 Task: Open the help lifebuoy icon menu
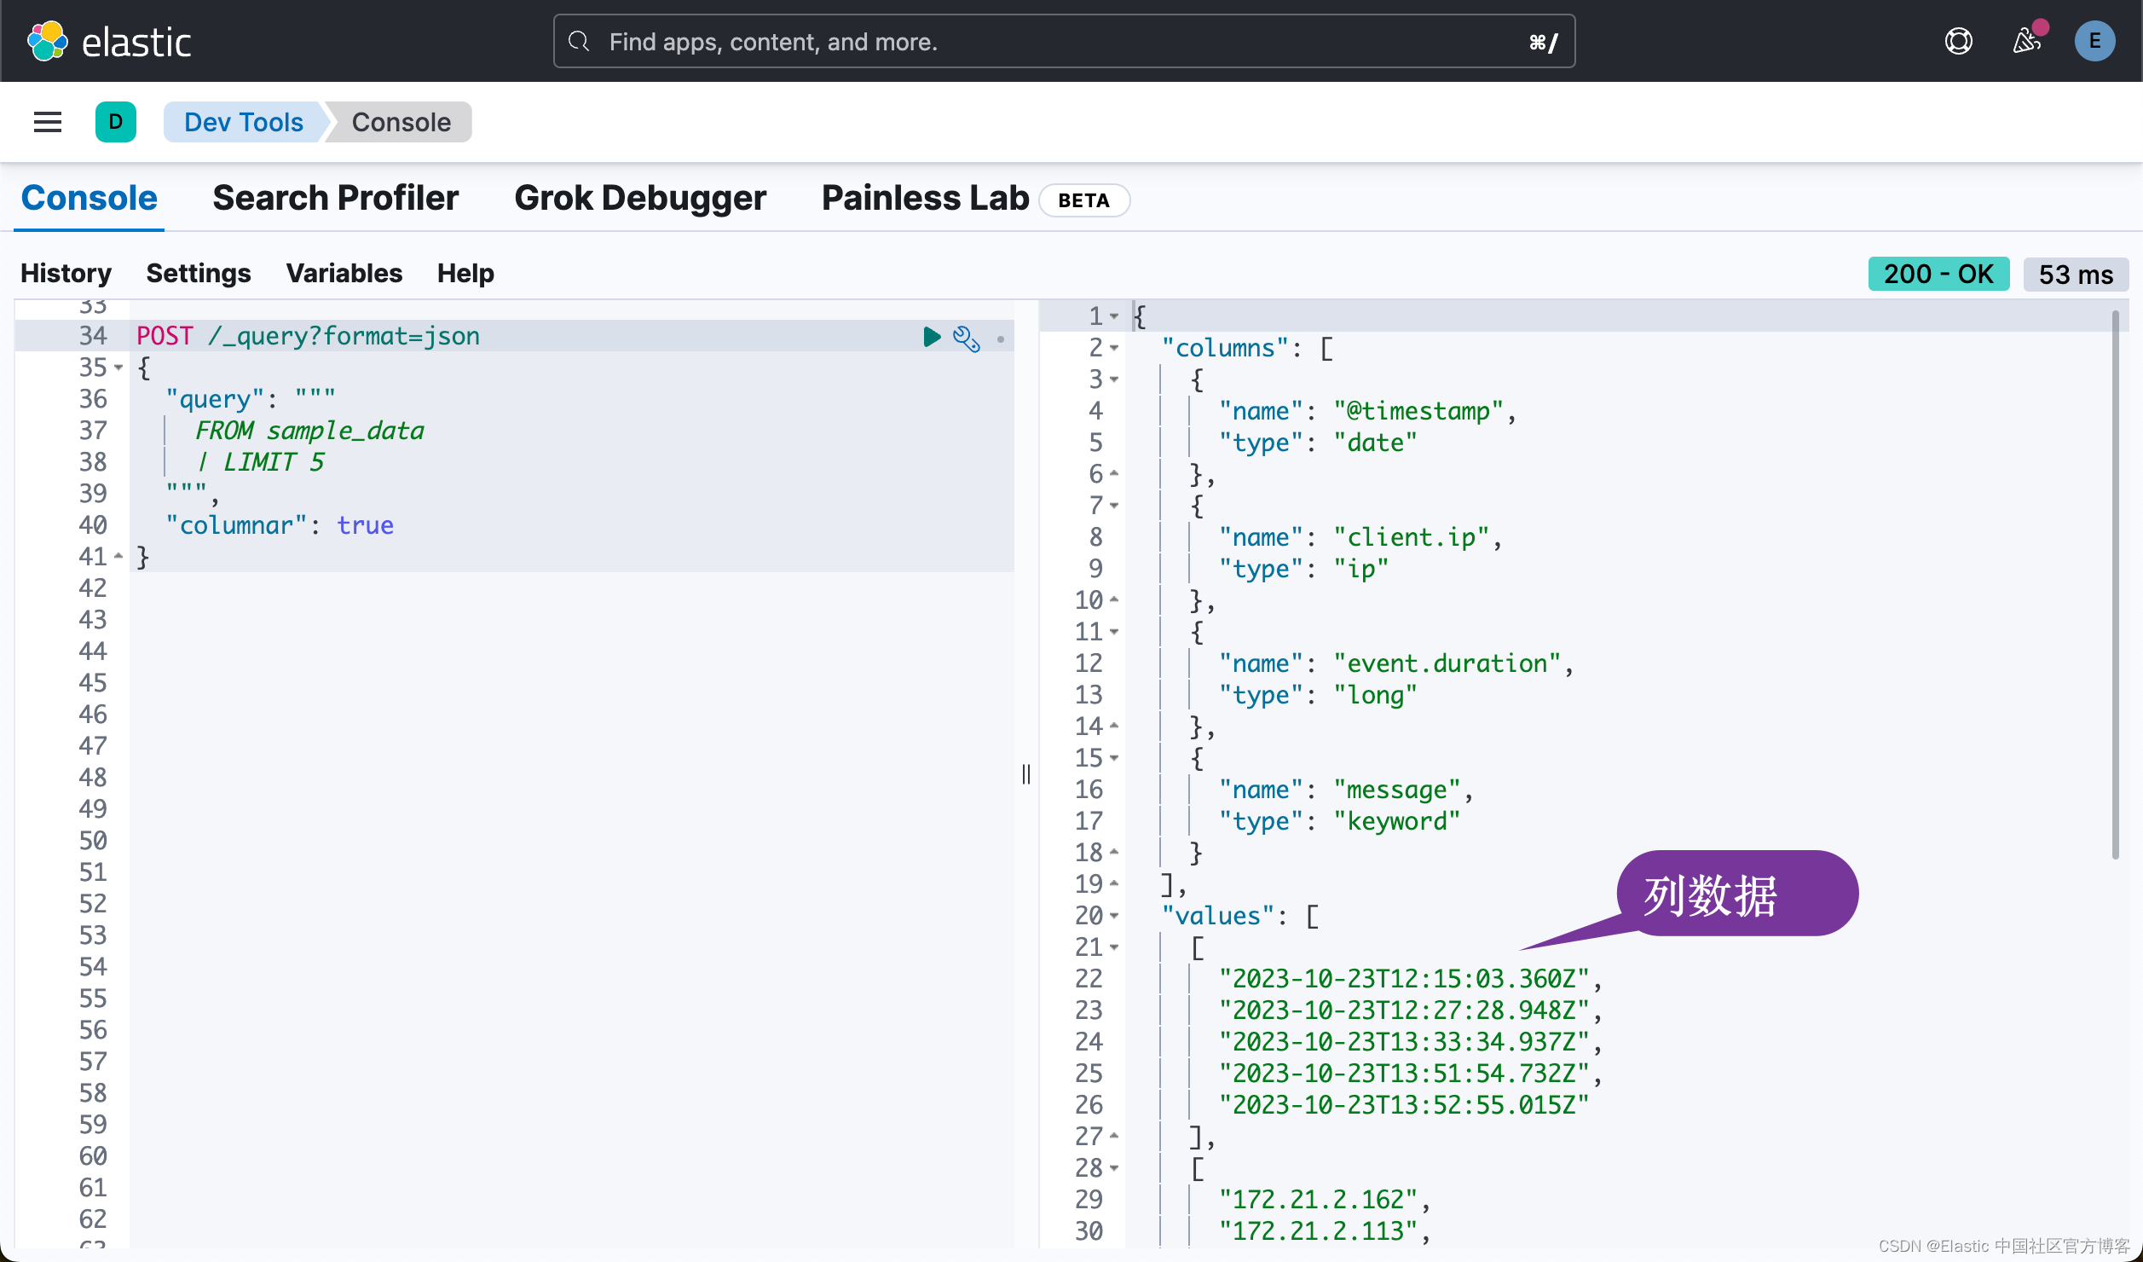[x=1958, y=41]
